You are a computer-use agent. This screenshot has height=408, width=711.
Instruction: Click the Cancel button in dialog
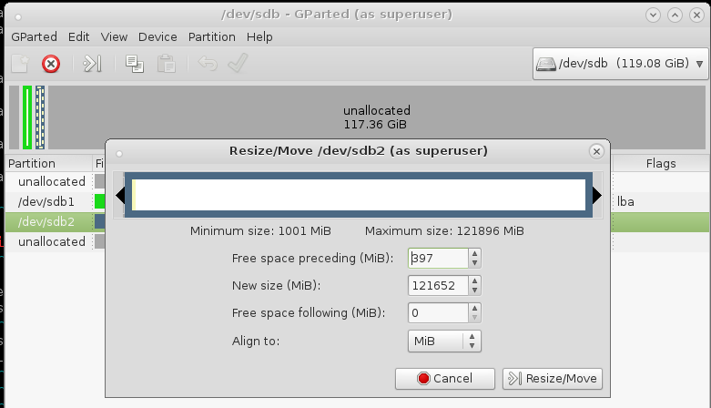(445, 379)
